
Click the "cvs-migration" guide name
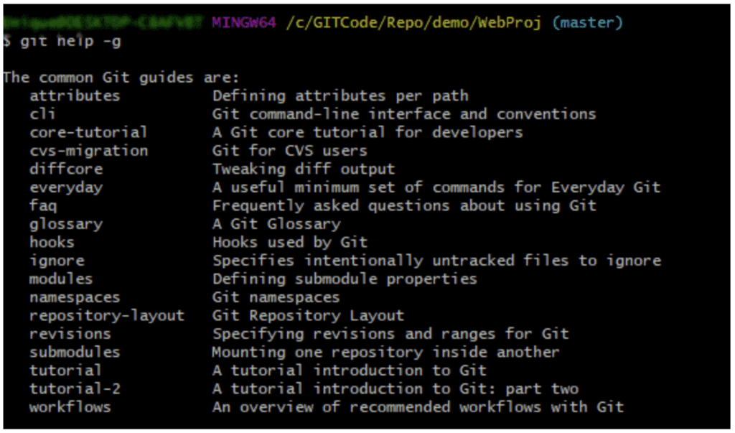pyautogui.click(x=88, y=151)
